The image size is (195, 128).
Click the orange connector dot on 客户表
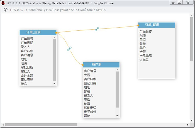tap(83, 65)
